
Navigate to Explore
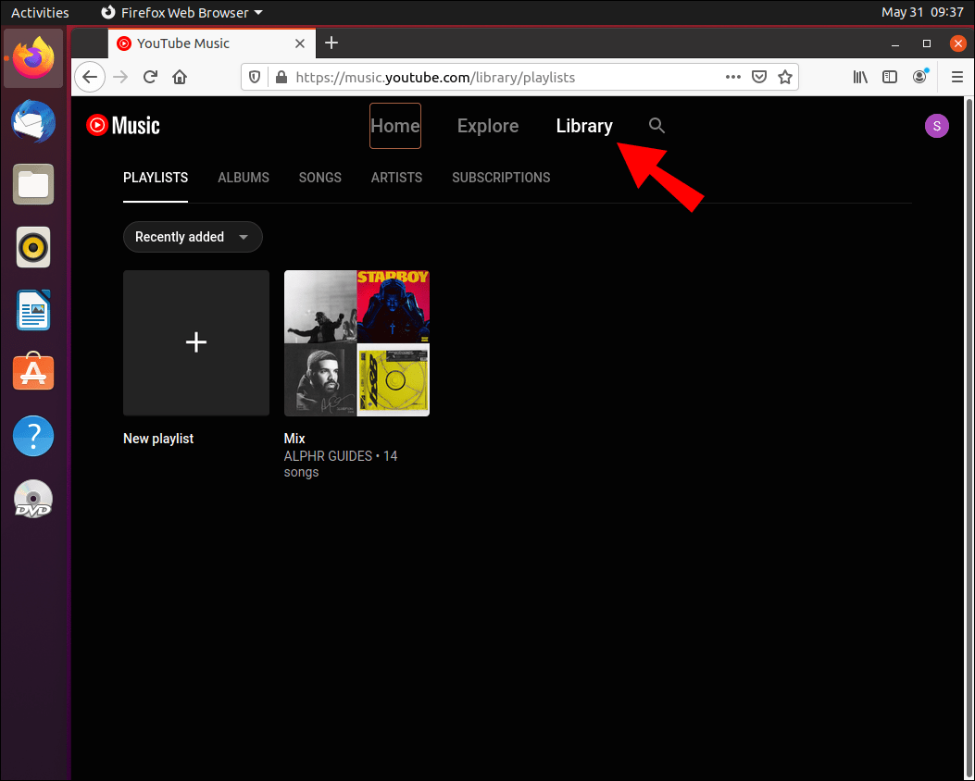click(488, 126)
